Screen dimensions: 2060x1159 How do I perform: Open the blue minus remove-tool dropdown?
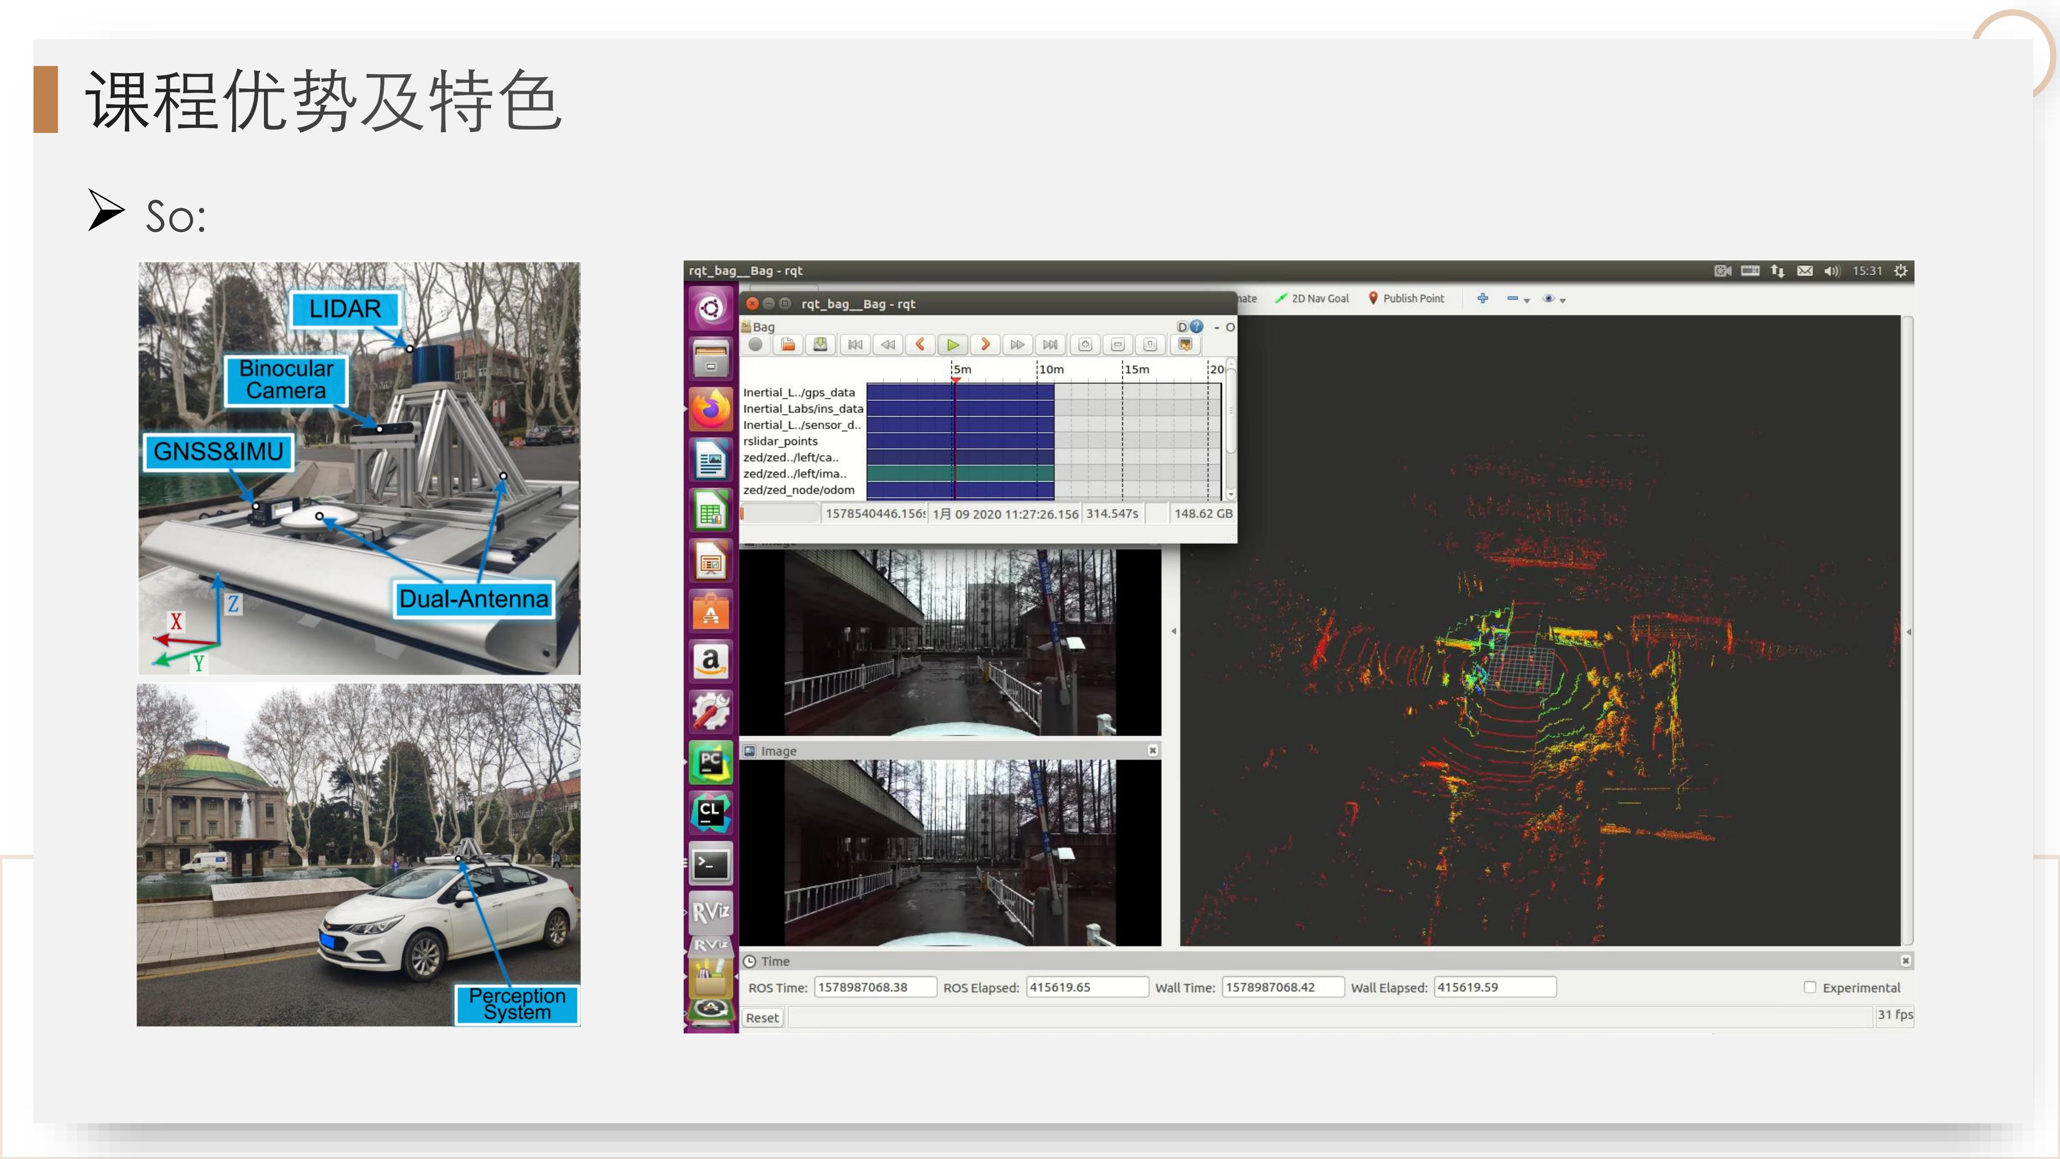tap(1518, 299)
